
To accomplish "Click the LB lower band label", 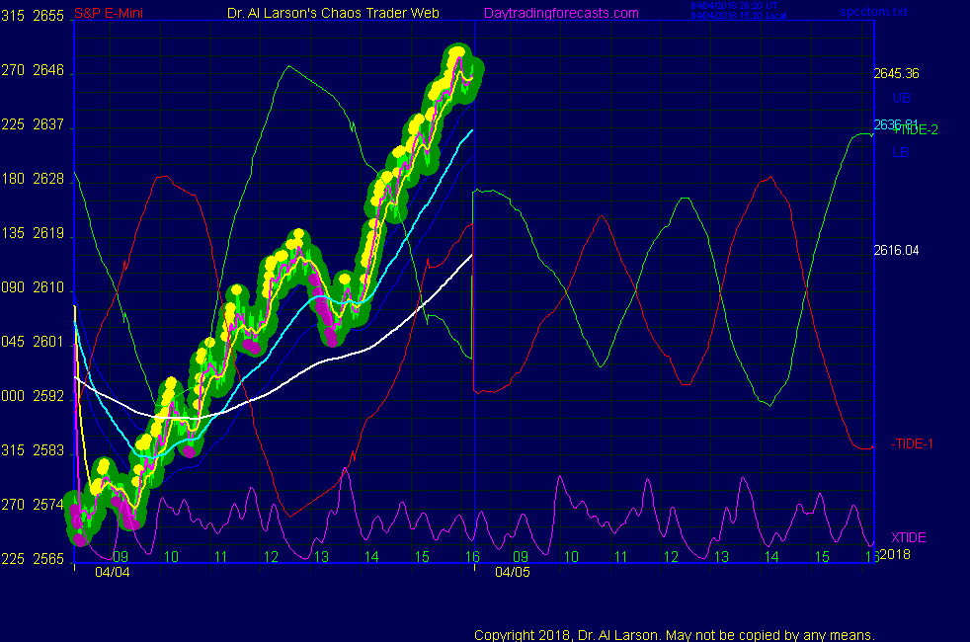I will coord(901,153).
